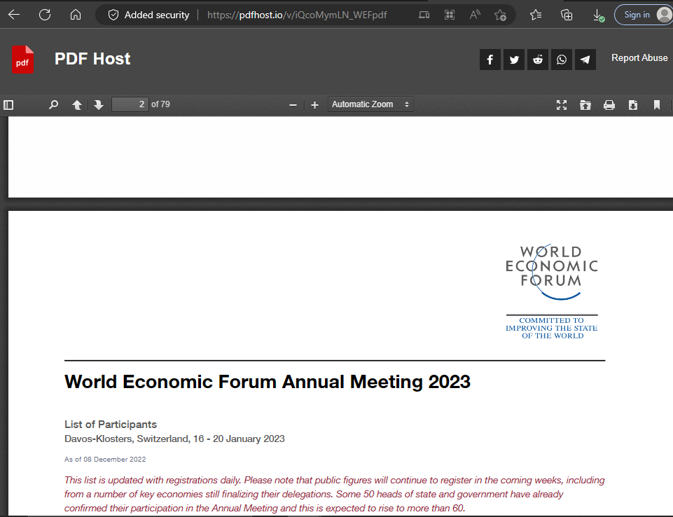Activate the Read aloud icon

point(475,15)
